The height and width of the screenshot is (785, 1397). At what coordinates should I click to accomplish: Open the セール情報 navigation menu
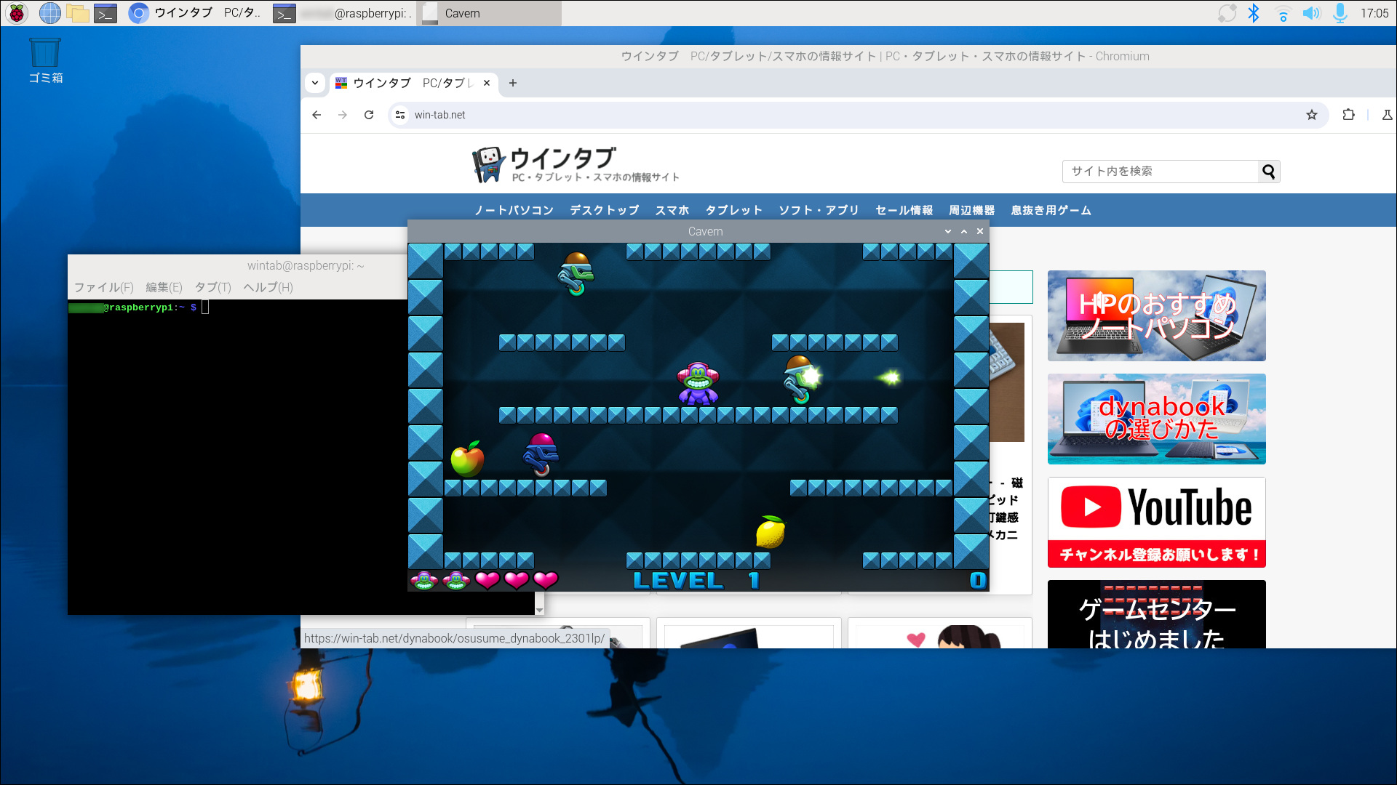point(904,210)
